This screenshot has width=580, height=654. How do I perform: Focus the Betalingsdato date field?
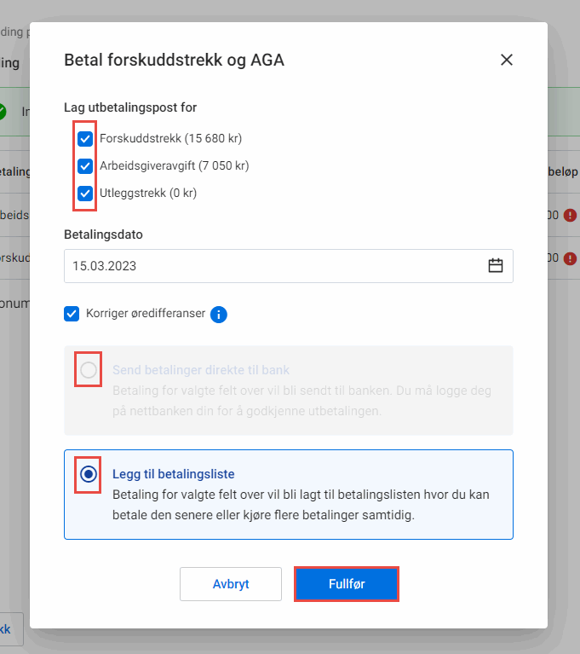point(273,265)
